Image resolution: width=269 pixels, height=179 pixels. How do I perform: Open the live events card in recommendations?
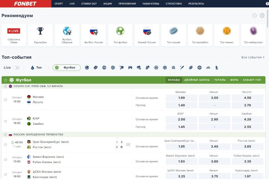[14, 35]
